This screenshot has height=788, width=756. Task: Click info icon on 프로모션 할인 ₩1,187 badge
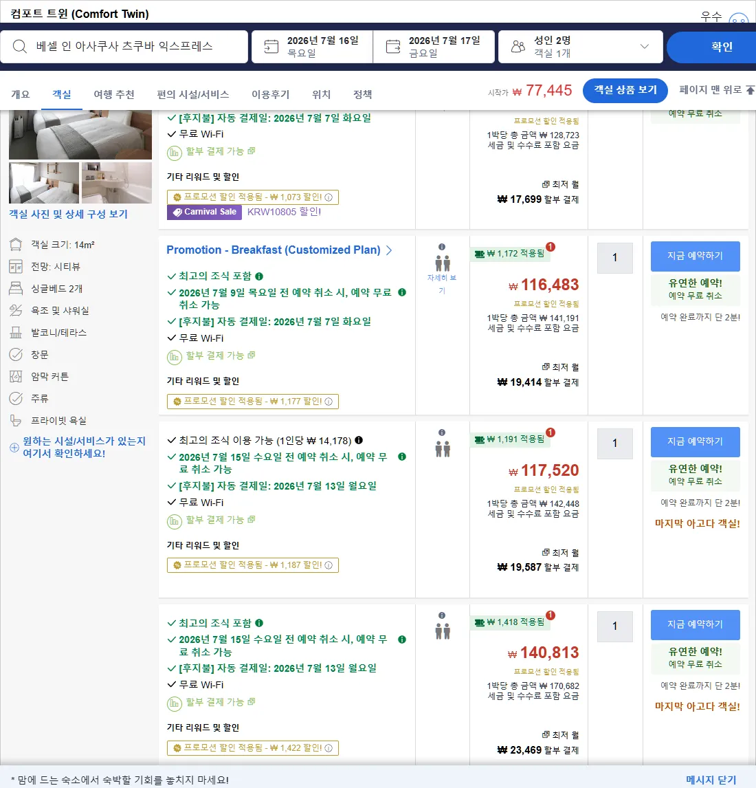pyautogui.click(x=329, y=565)
